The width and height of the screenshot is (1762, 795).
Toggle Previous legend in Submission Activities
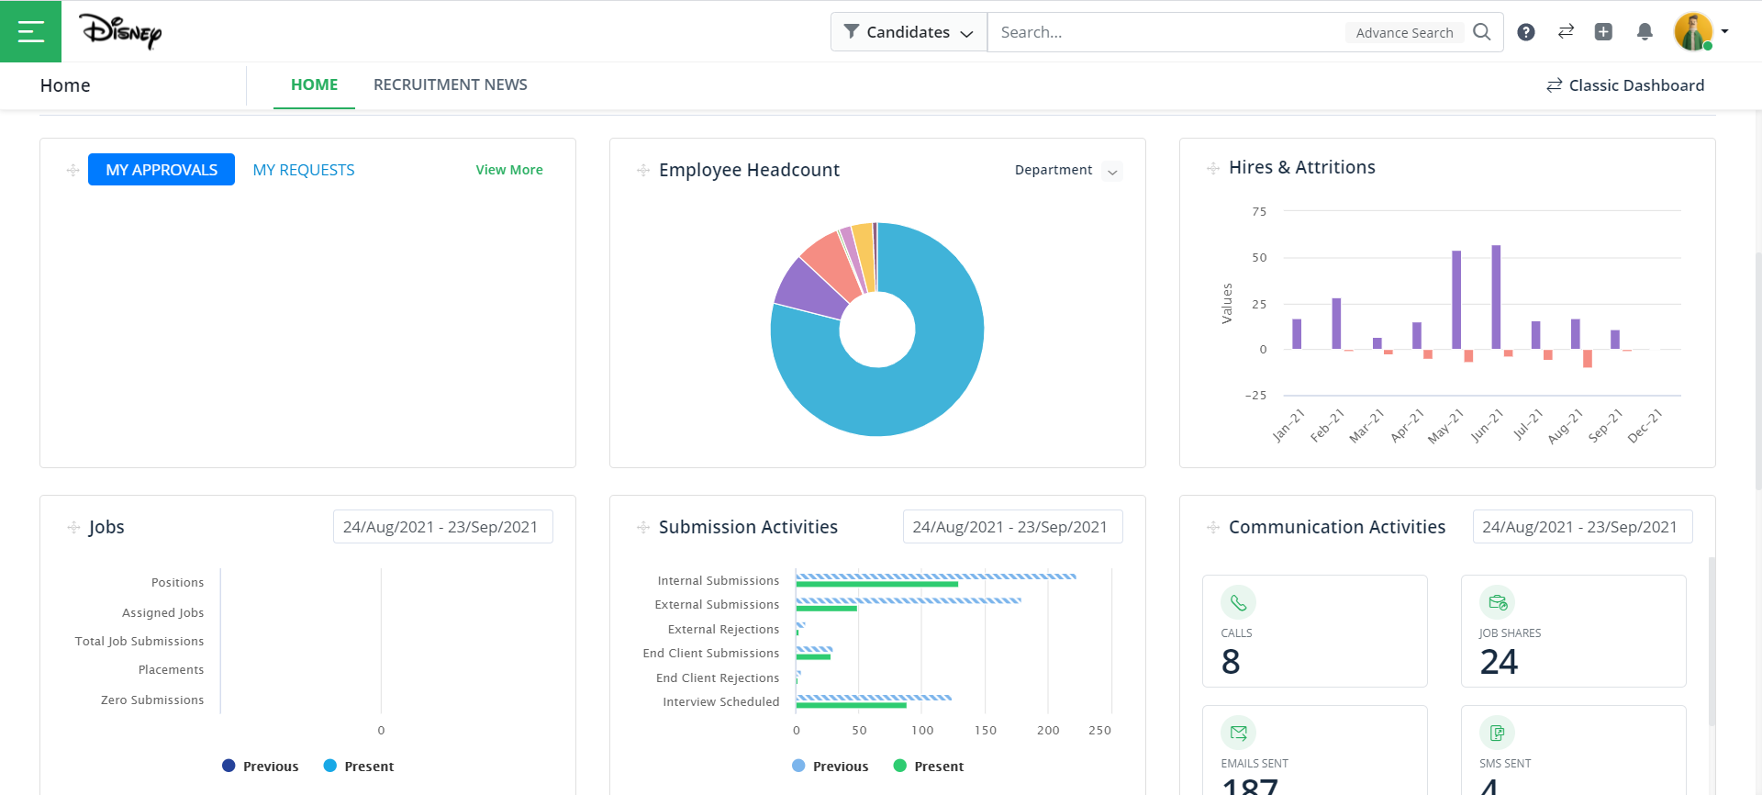831,766
